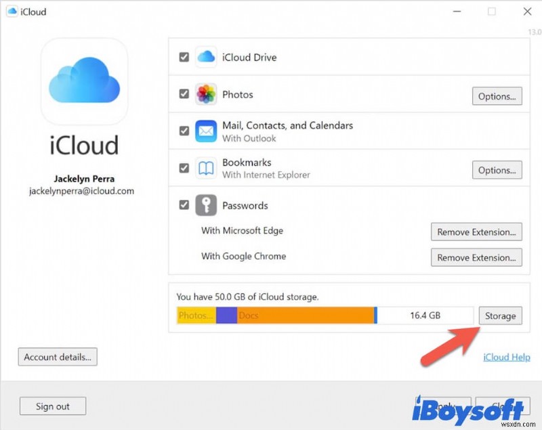The image size is (542, 430).
Task: Disable the Photos sync checkbox
Action: (x=184, y=94)
